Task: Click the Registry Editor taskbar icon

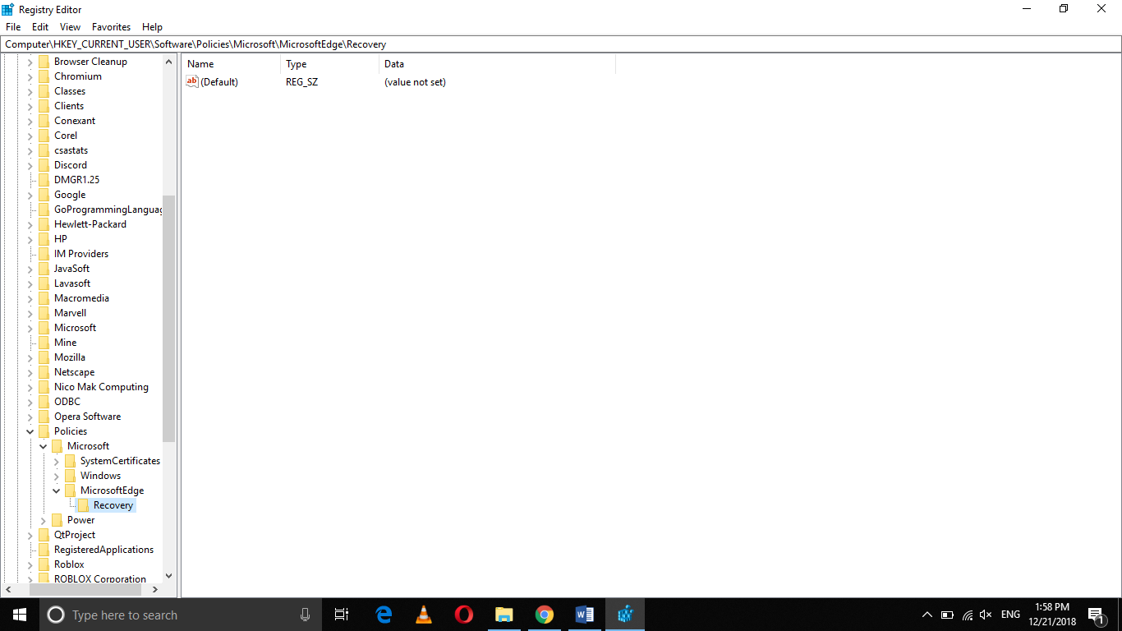Action: (624, 614)
